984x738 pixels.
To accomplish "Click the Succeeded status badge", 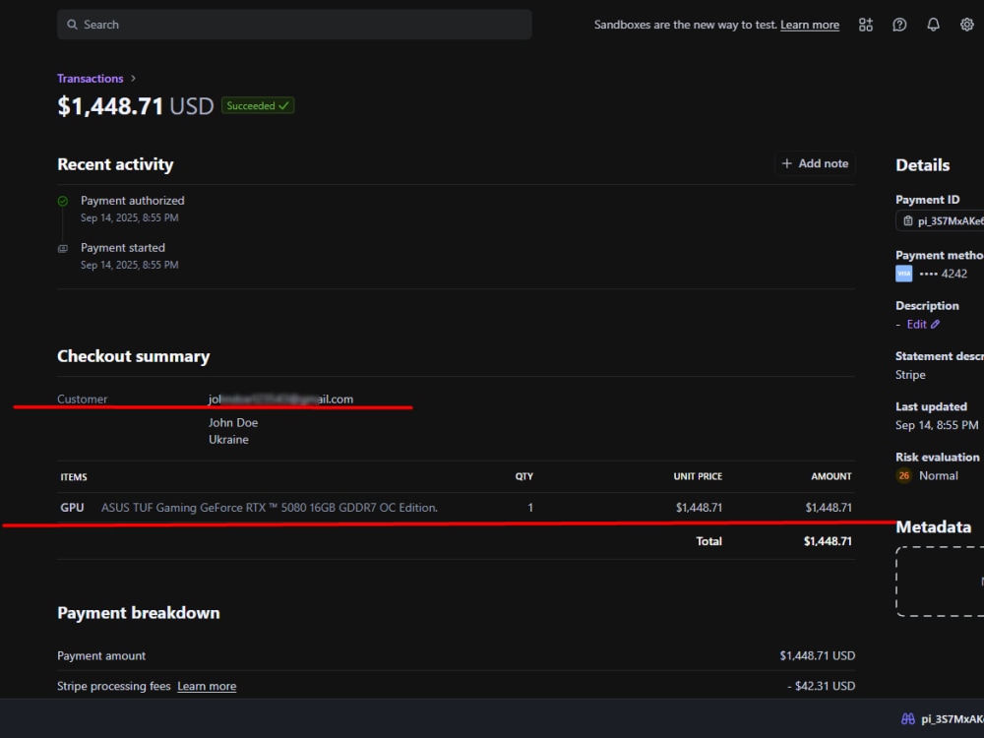I will click(x=257, y=105).
